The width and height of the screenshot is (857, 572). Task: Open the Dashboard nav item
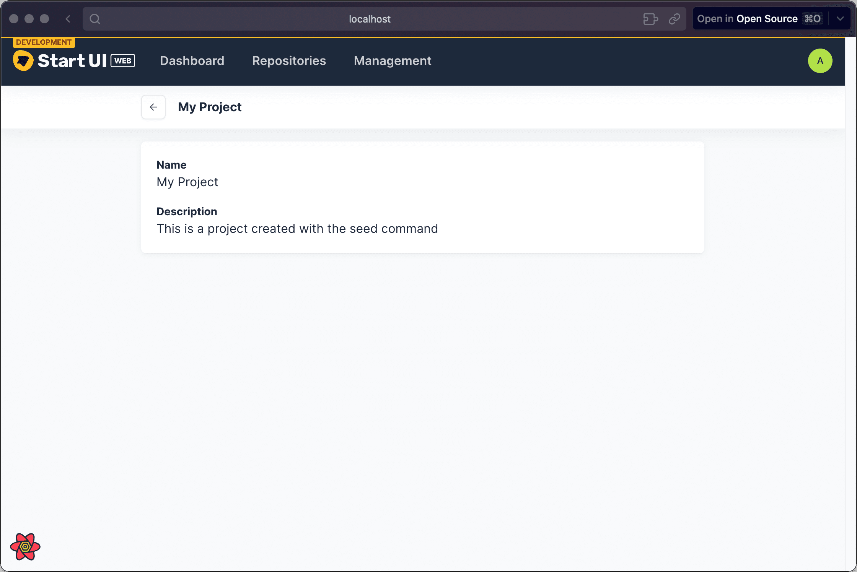coord(192,61)
